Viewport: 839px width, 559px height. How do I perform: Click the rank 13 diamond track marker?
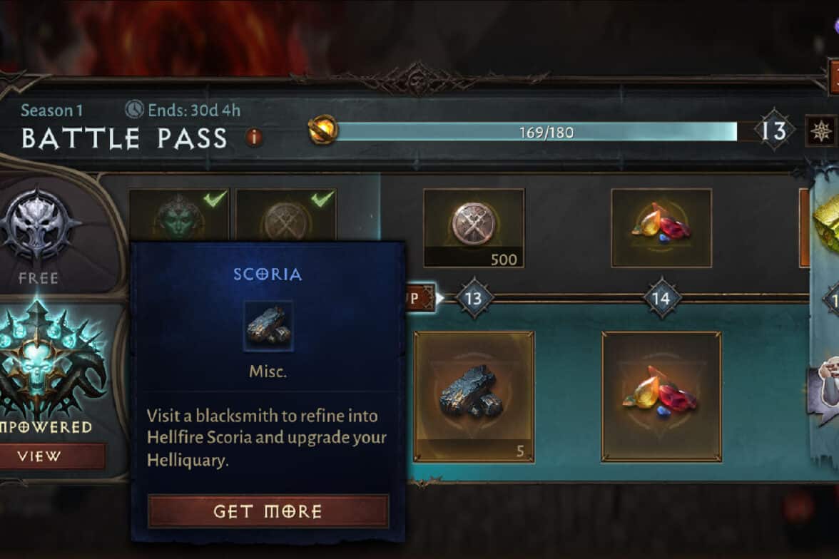point(474,298)
